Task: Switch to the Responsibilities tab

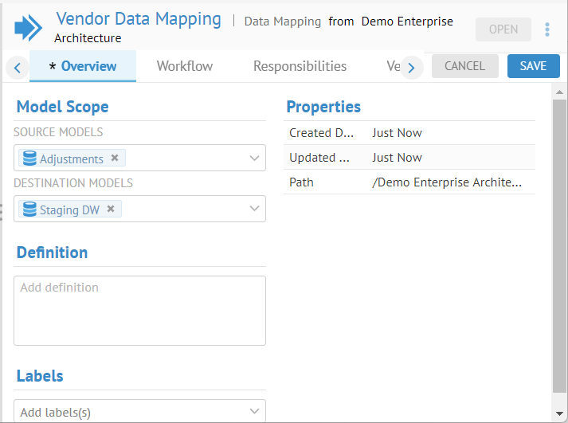Action: pos(300,66)
